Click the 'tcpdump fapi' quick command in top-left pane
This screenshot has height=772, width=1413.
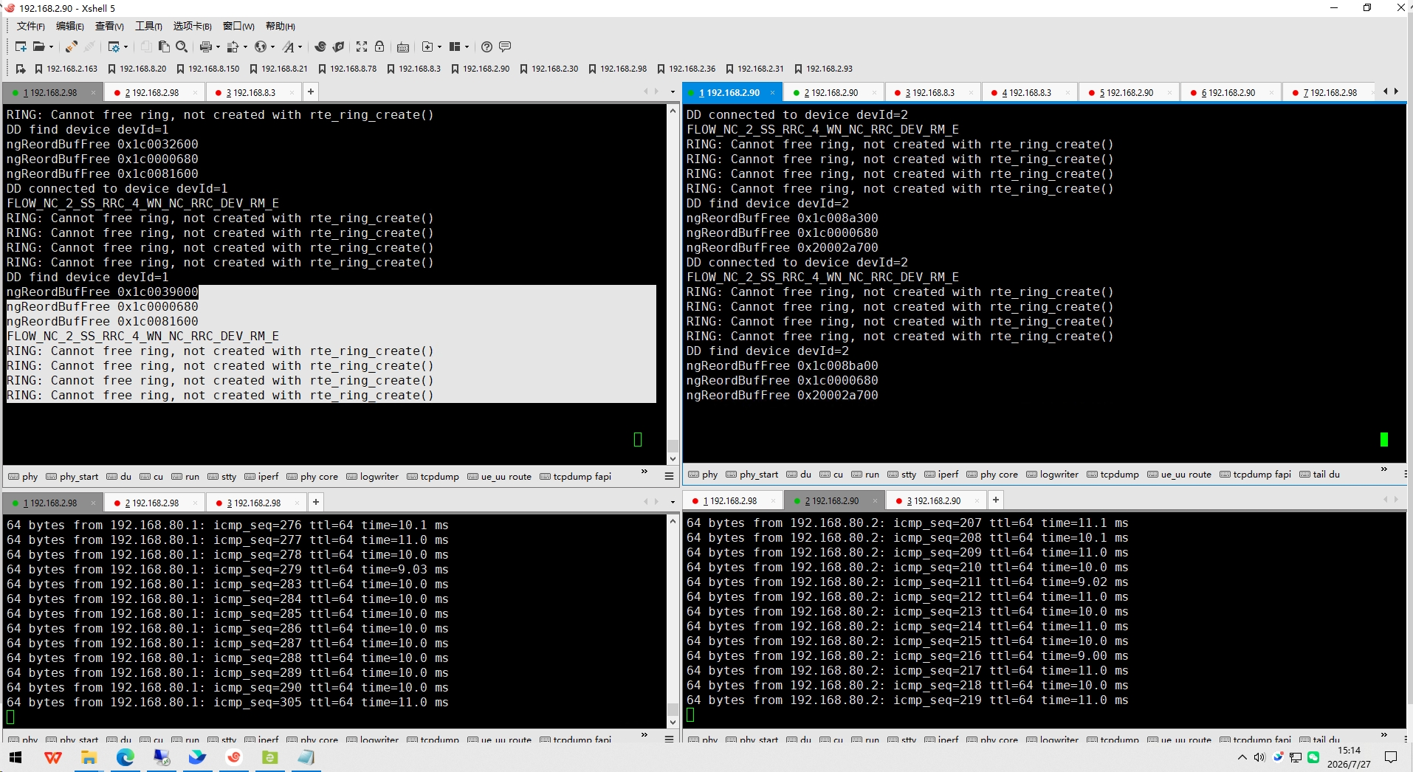click(x=576, y=477)
